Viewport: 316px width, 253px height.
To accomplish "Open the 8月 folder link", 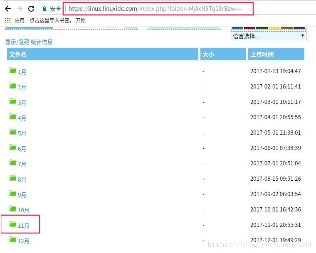I will tap(22, 179).
